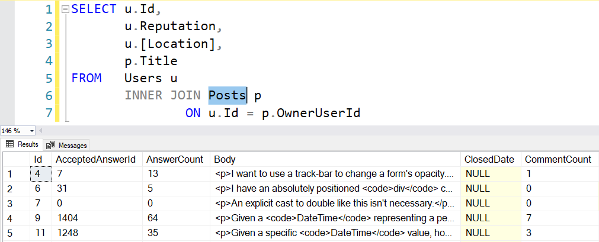This screenshot has width=599, height=242.
Task: Click Body cell about explicit cast to double
Action: coord(335,204)
